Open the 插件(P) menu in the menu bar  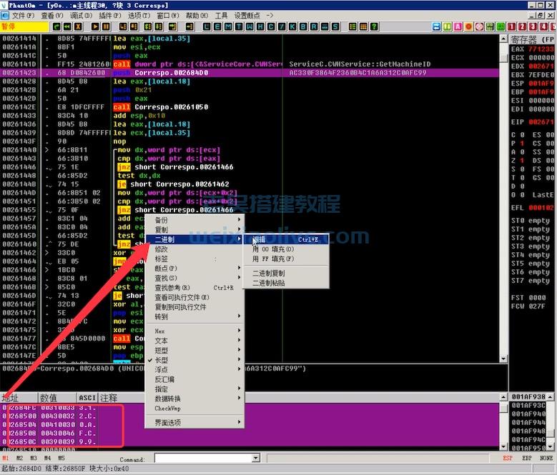109,15
